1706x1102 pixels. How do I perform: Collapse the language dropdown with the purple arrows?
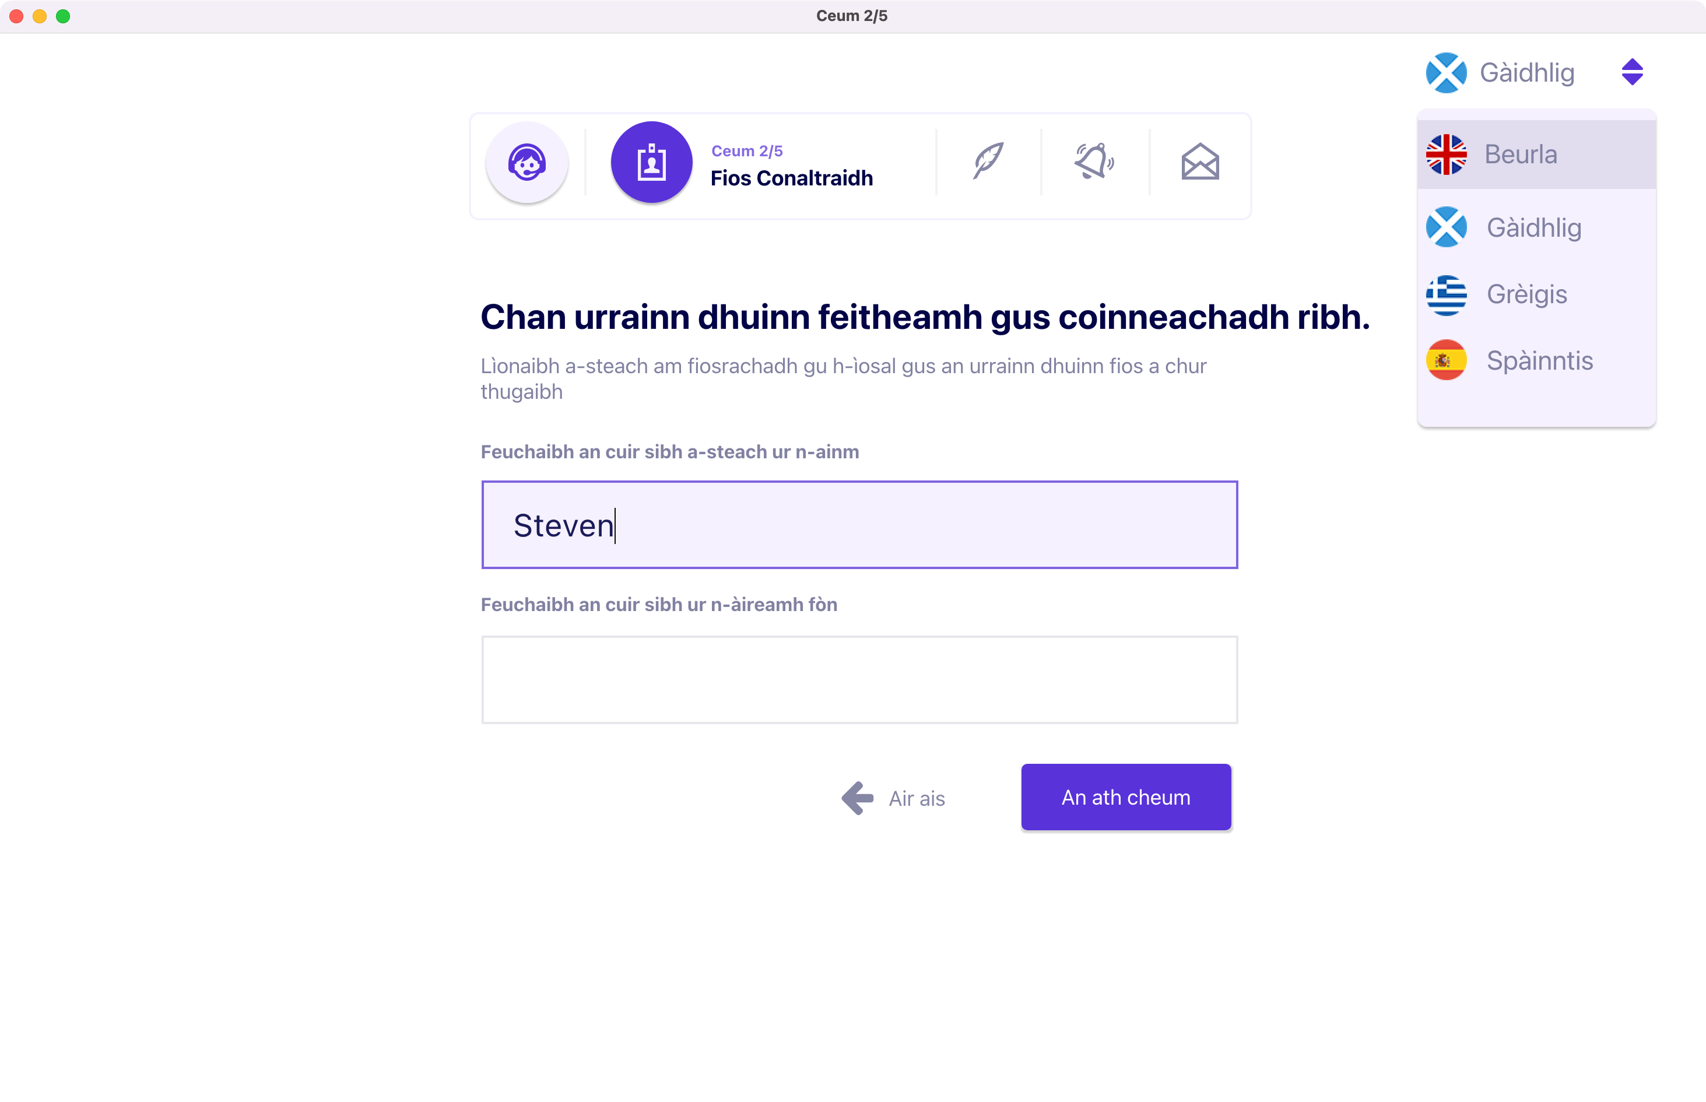tap(1631, 72)
